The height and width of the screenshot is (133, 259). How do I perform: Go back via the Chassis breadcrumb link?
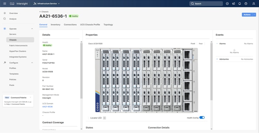coord(44,12)
